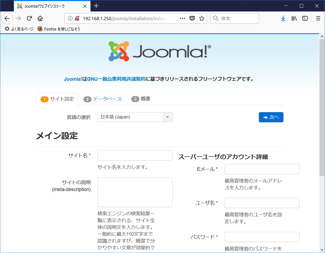Click the 次へ next button
Viewport: 325px width, 253px height.
tap(271, 117)
